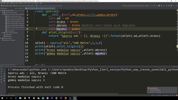
Task: Open the Edit menu
Action: tap(4, 3)
